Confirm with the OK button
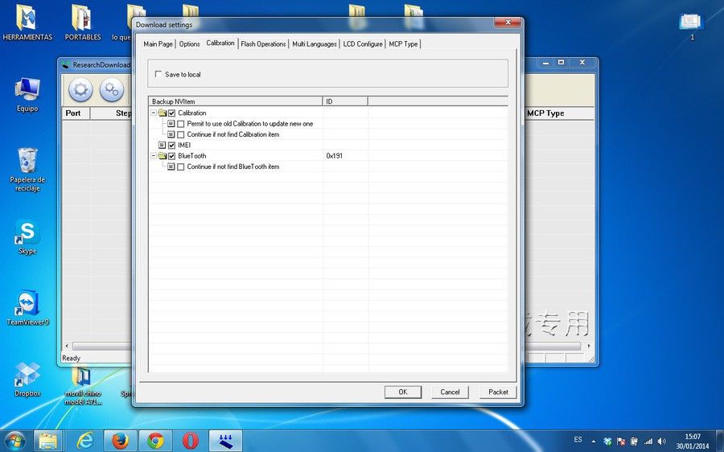The height and width of the screenshot is (452, 724). pos(403,392)
